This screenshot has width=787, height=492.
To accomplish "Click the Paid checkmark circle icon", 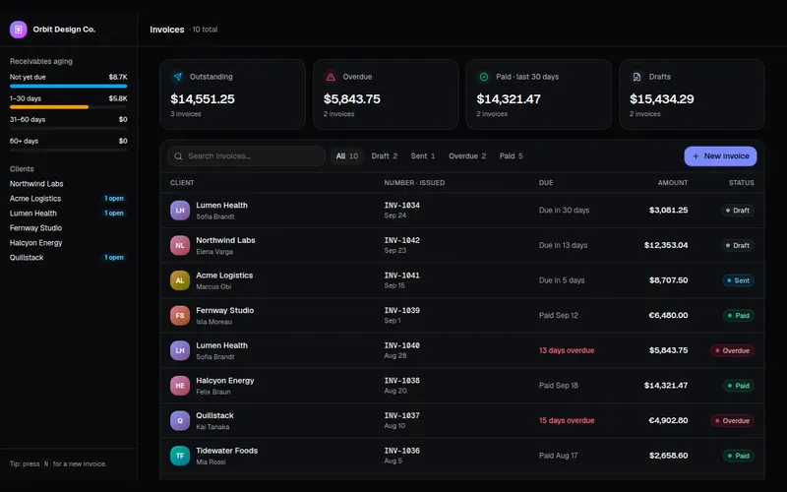I will point(484,77).
